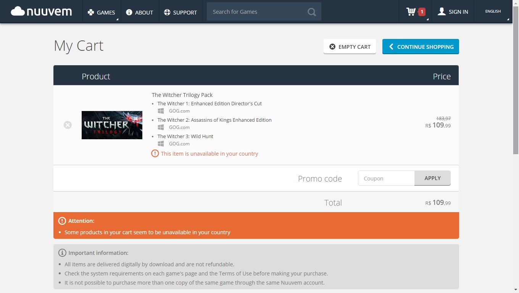Click GOG.com label under The Witcher 1
Screen dimensions: 519x293
click(179, 111)
